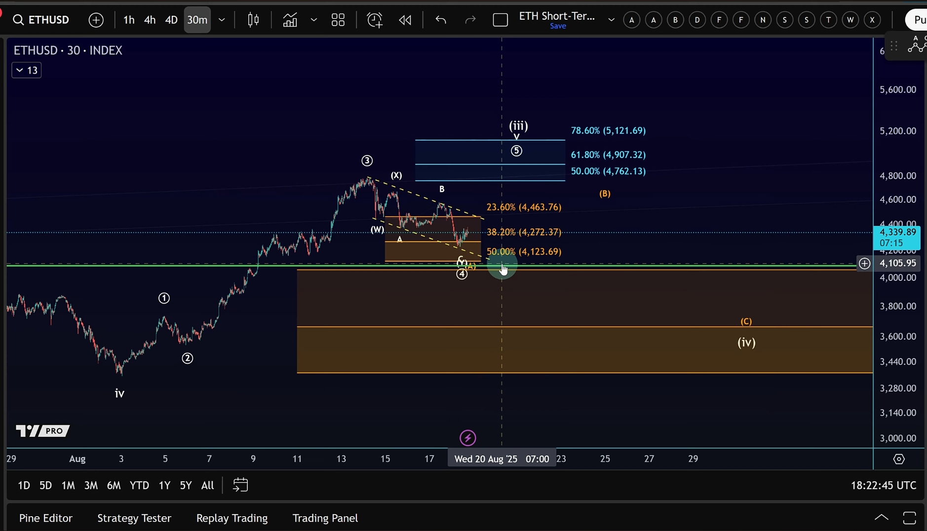Open the Indicators chart icon
The width and height of the screenshot is (927, 531).
290,20
